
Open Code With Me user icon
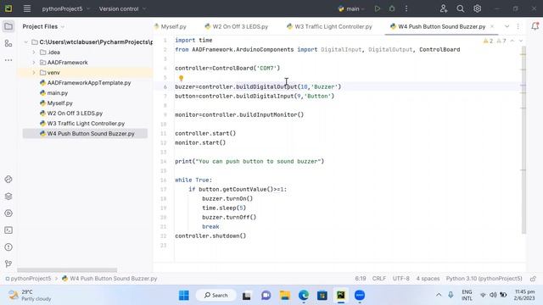[x=444, y=8]
